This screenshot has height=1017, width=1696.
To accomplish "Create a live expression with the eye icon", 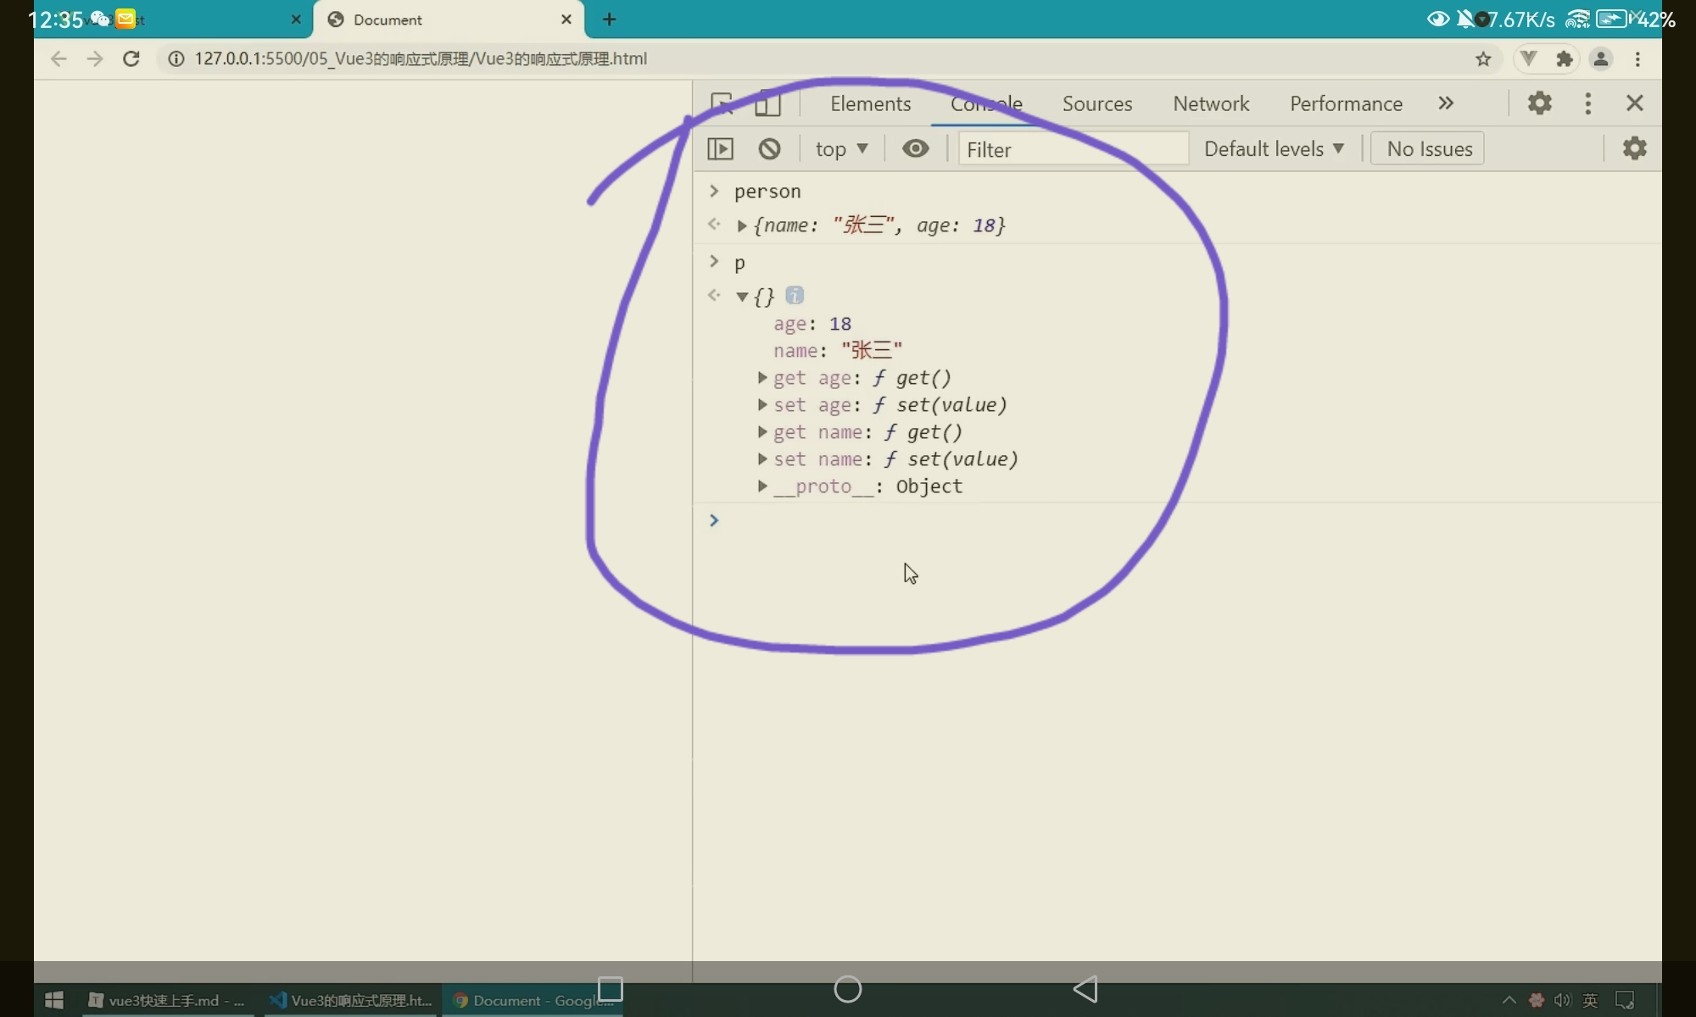I will point(915,149).
